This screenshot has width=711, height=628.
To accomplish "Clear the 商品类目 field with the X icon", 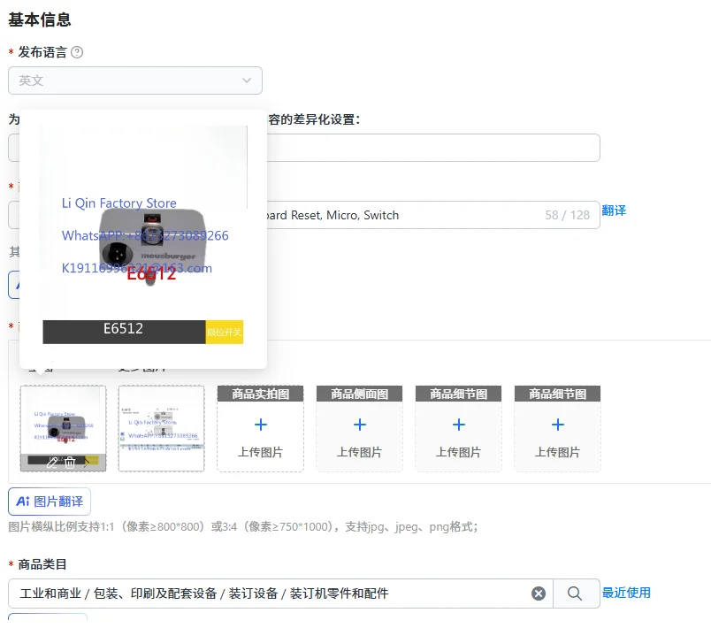I will pyautogui.click(x=539, y=594).
